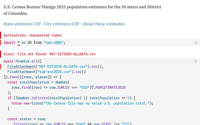This screenshot has width=200, height=125.
Task: Open the City estimates CSV link
Action: 62,24
